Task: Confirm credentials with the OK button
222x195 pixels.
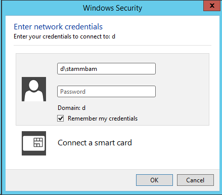Action: coord(154,180)
